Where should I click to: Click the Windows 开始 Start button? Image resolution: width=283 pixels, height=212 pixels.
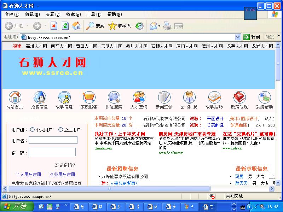click(17, 206)
